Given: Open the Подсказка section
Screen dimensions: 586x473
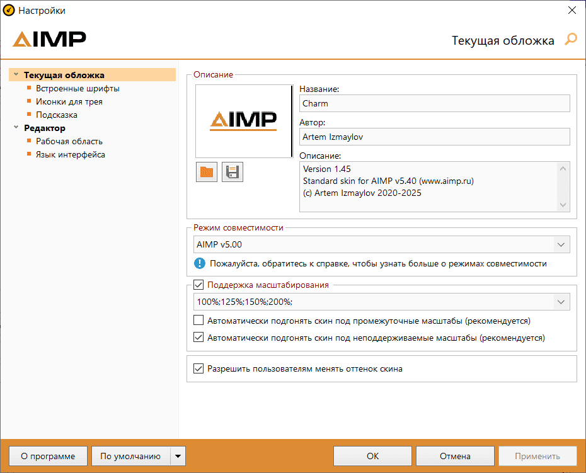Looking at the screenshot, I should point(57,115).
